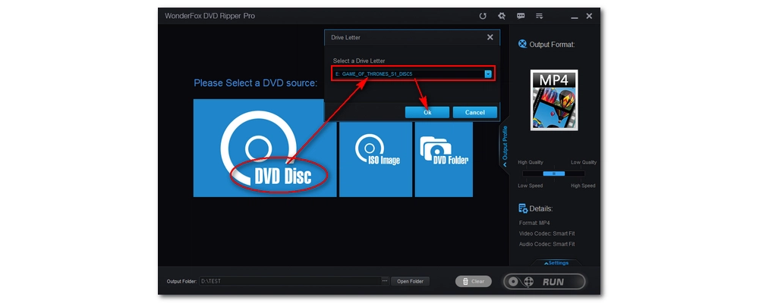Expand the Output Profile side tab
The width and height of the screenshot is (759, 303).
[x=505, y=146]
